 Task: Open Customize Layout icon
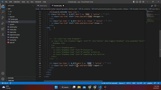pos(143,2)
